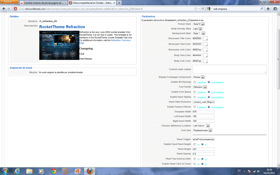Viewport: 280px width, 175px height.
Task: Open the Background Style dropdown
Action: (x=199, y=33)
